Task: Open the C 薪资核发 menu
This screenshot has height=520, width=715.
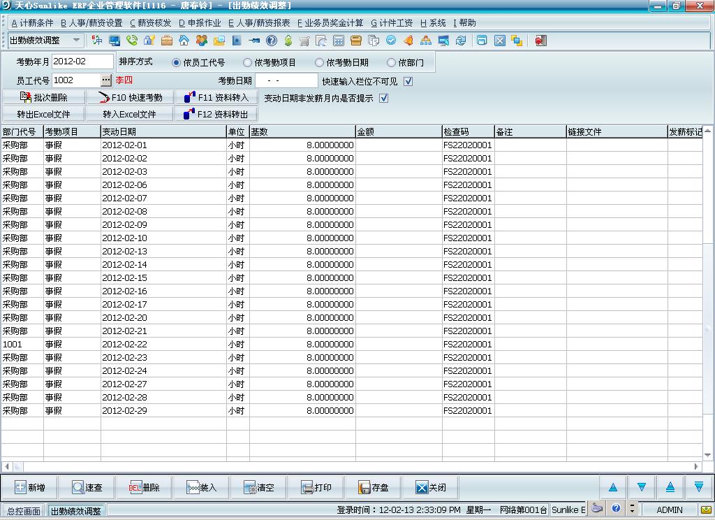Action: point(150,23)
